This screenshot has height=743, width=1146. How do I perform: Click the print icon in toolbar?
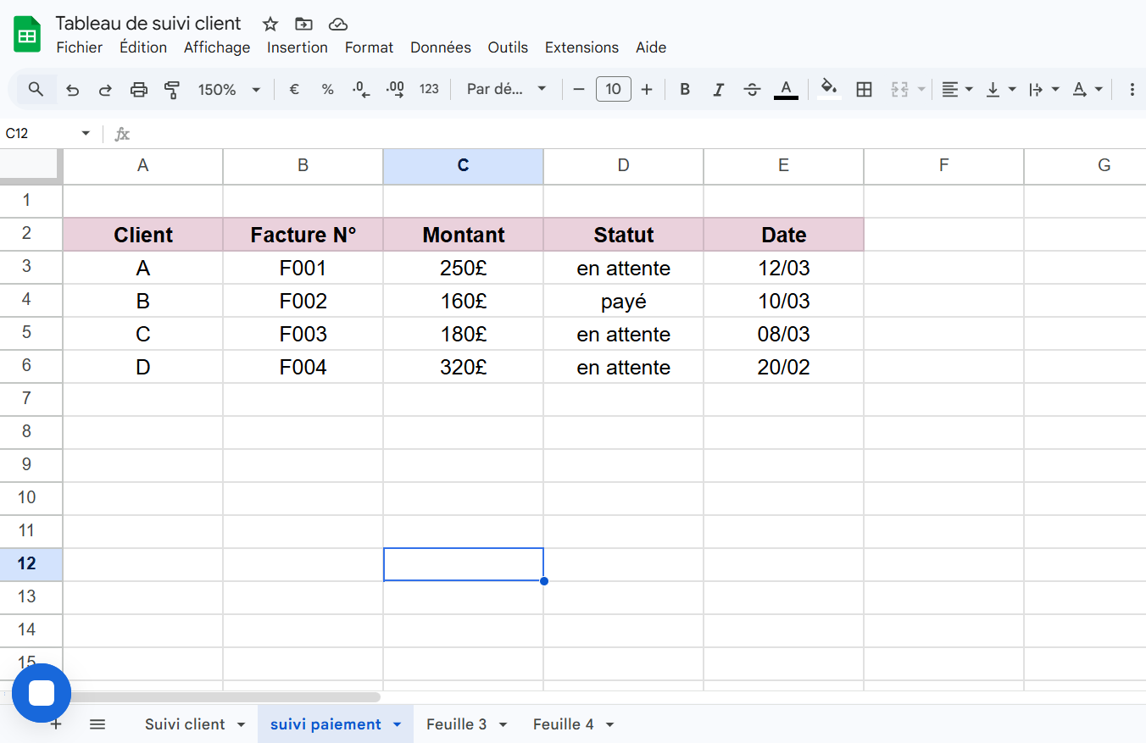coord(139,90)
